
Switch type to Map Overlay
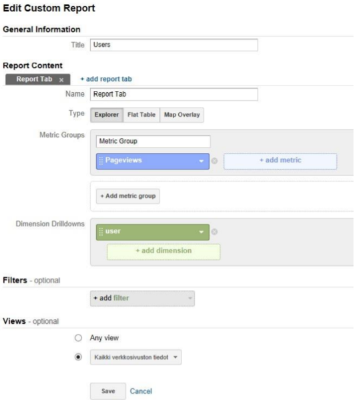182,115
